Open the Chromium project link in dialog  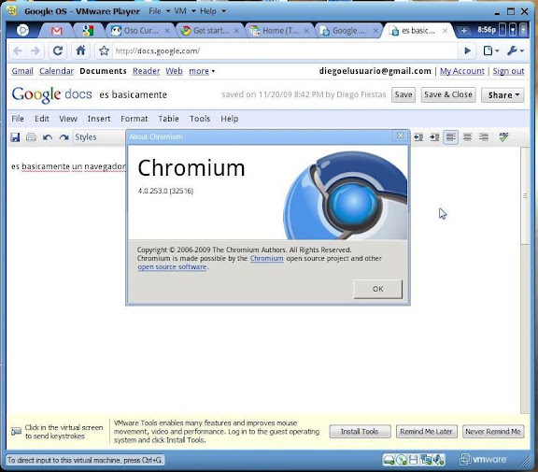tap(266, 259)
